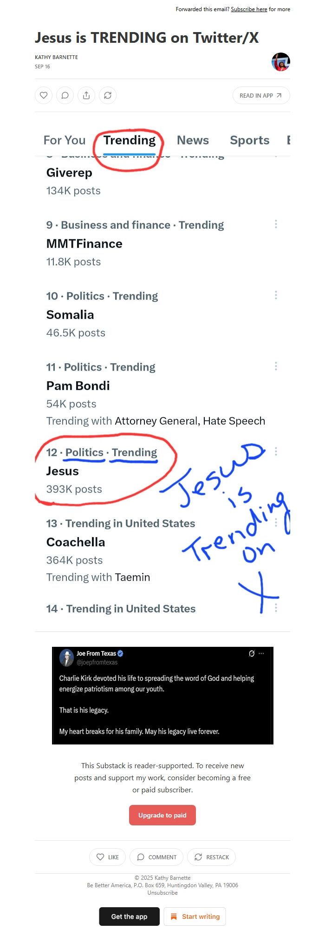
Task: Open three-dot menu for MMTFinance trend
Action: pyautogui.click(x=276, y=224)
